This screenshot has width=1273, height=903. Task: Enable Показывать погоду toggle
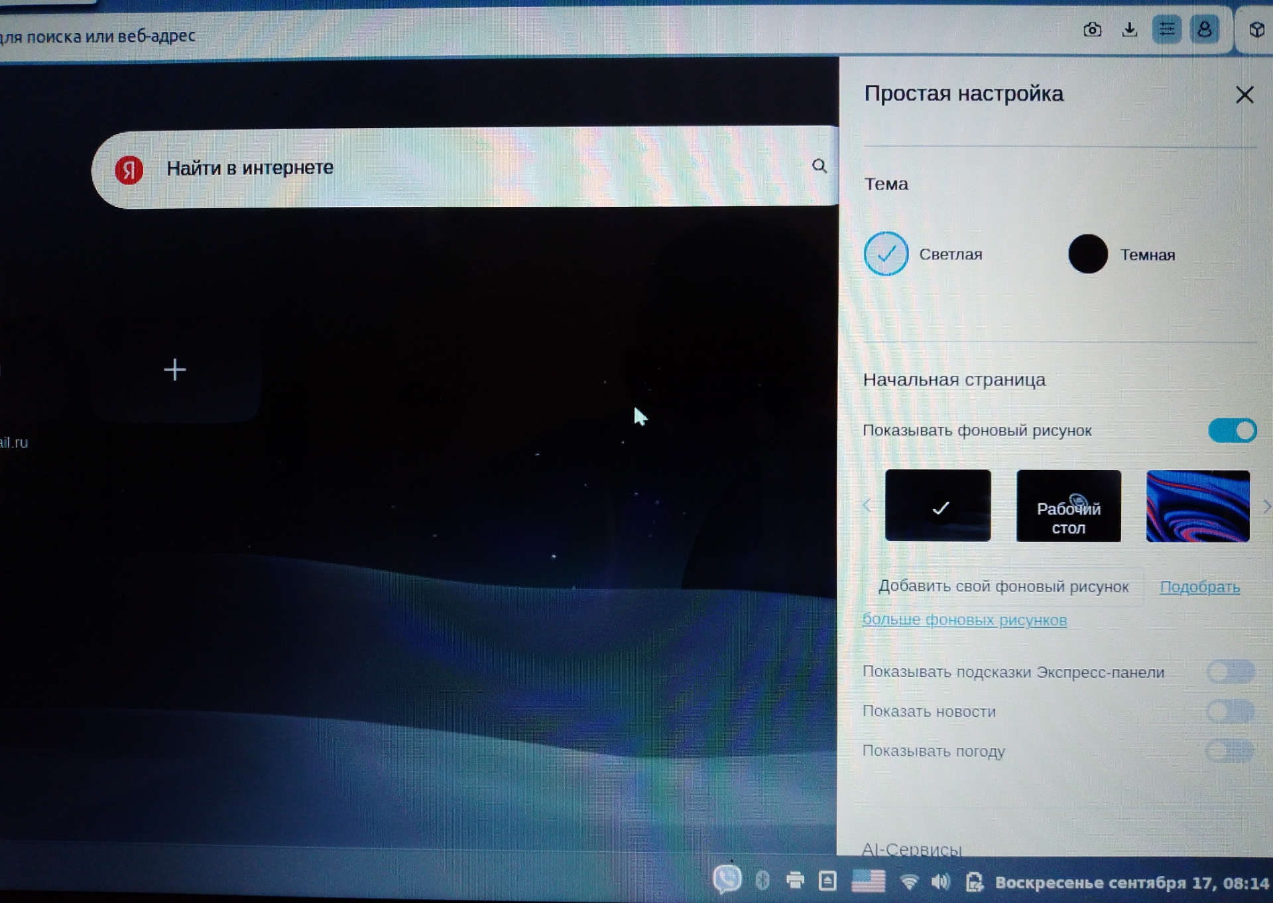1231,751
